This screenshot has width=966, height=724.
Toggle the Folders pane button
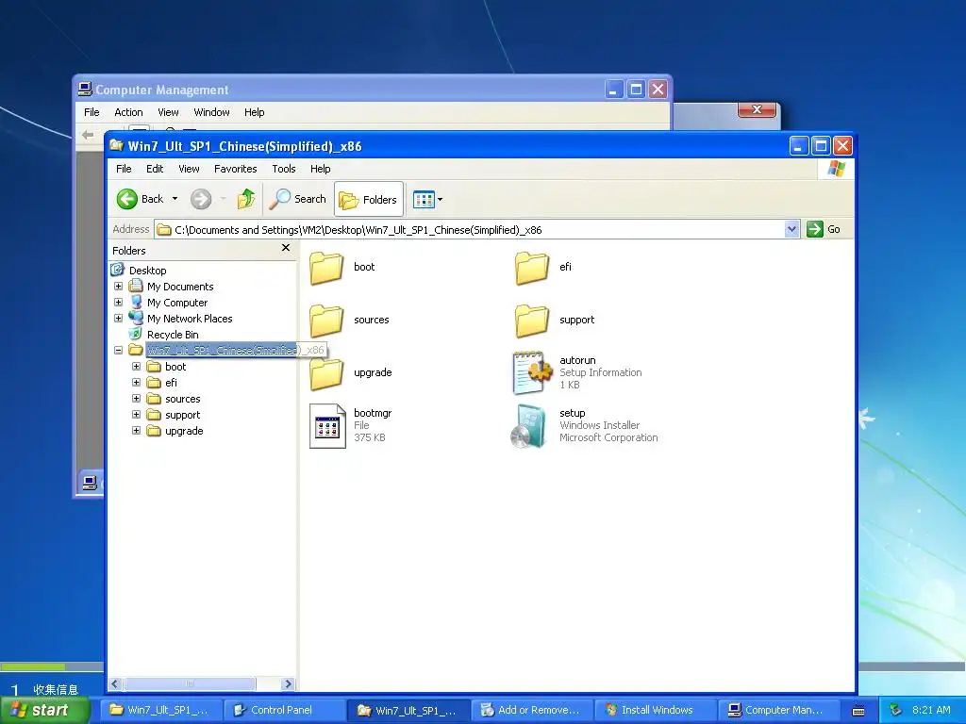(x=369, y=200)
